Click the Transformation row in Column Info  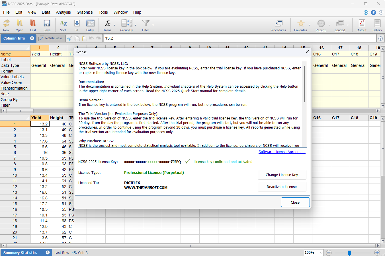point(15,88)
